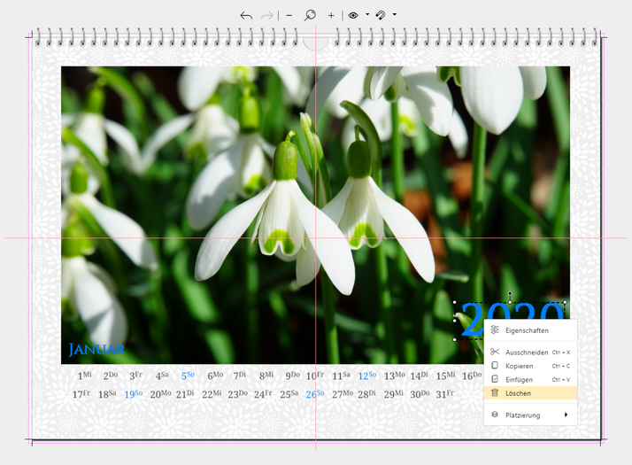
Task: Choose Eigenschaften from the context menu
Action: pos(530,330)
